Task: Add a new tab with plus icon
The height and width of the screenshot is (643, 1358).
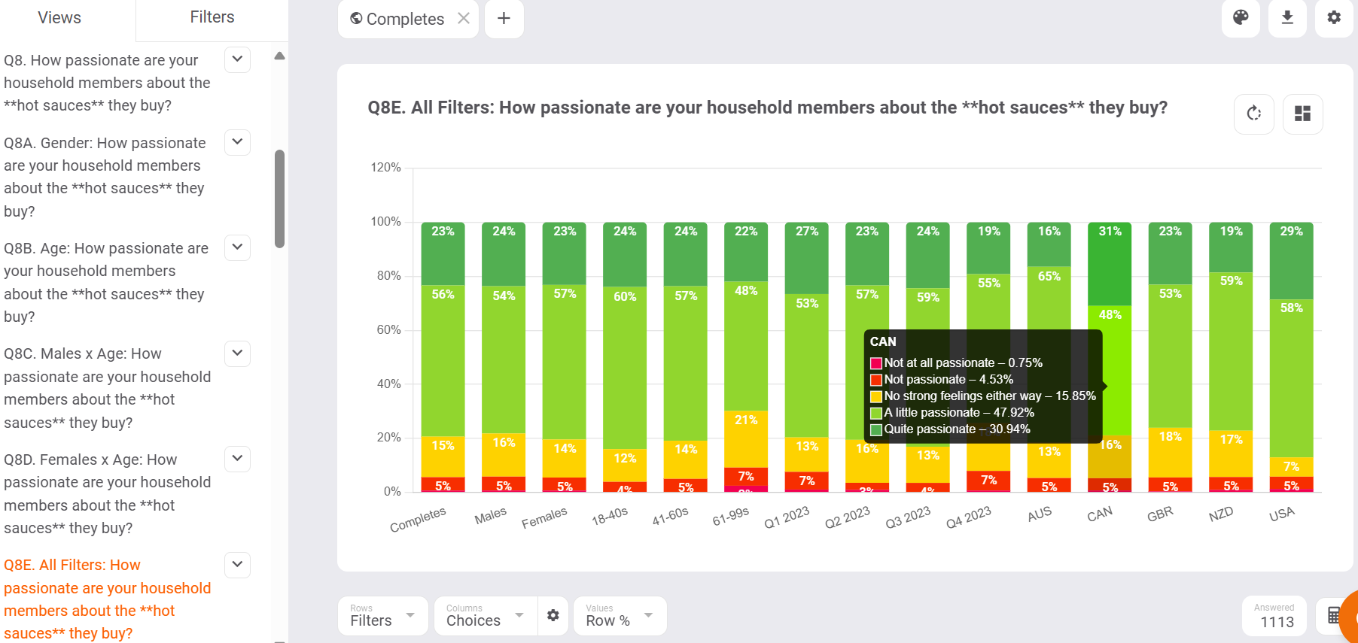Action: pyautogui.click(x=504, y=18)
